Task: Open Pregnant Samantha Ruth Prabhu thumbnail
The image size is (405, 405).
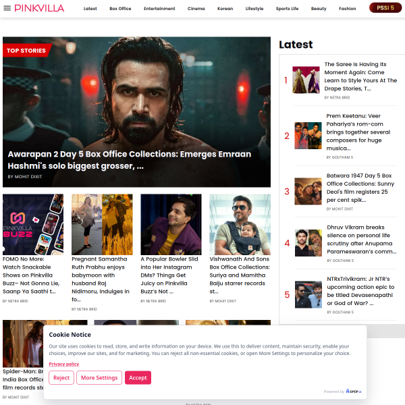Action: click(x=102, y=225)
